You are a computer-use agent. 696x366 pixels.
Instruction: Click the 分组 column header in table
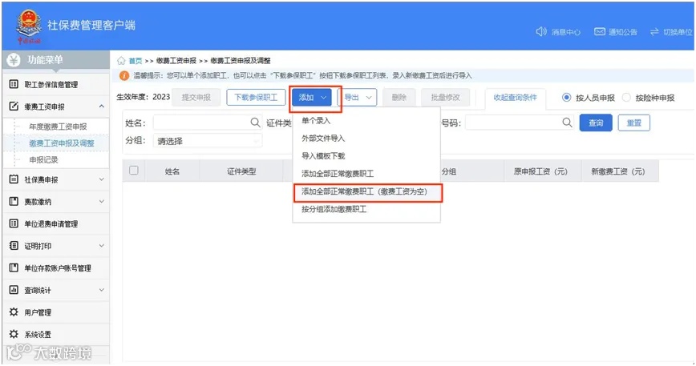[x=449, y=171]
